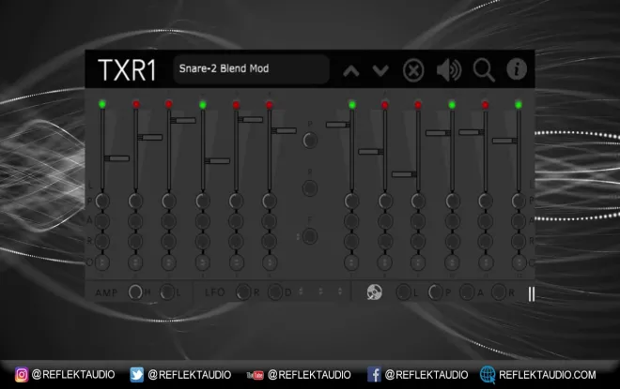Toggle channel 5 red power LED

tap(236, 105)
